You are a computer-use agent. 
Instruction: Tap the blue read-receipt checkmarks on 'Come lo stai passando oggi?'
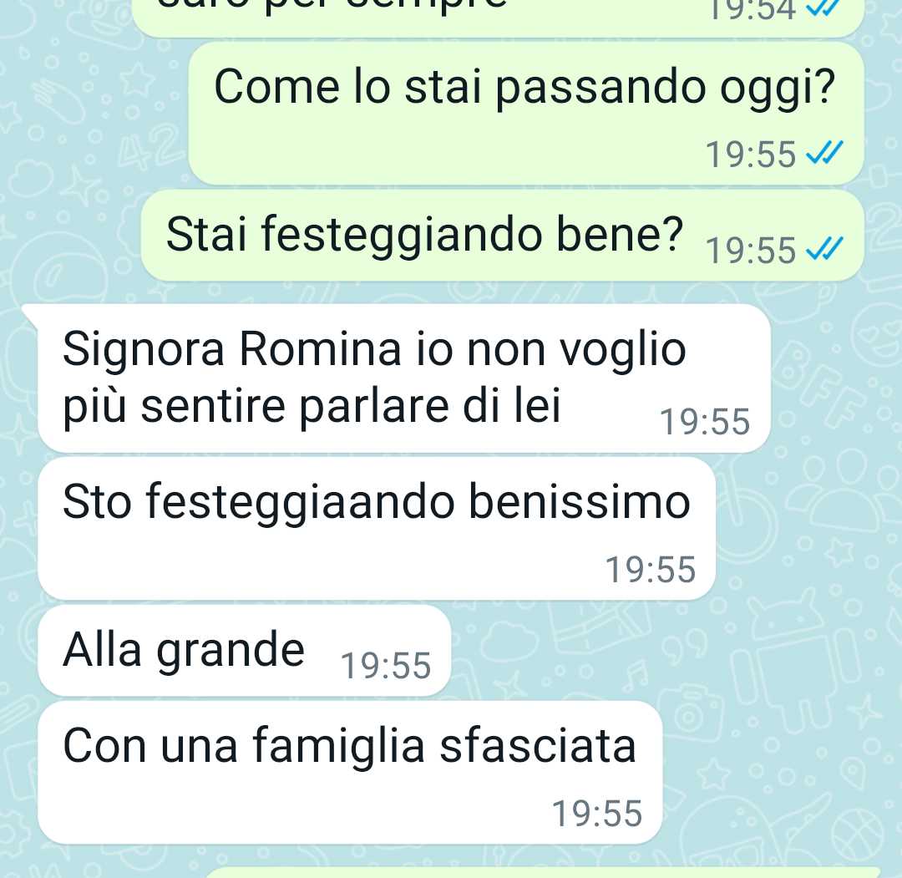point(824,153)
